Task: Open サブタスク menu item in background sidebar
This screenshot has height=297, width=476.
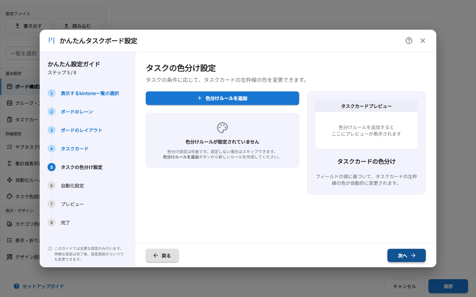Action: [x=20, y=147]
